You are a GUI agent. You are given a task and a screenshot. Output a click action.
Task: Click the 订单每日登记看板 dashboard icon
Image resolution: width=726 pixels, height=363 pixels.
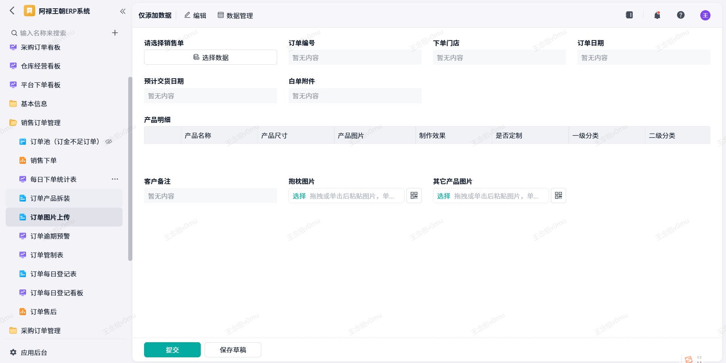pos(23,293)
